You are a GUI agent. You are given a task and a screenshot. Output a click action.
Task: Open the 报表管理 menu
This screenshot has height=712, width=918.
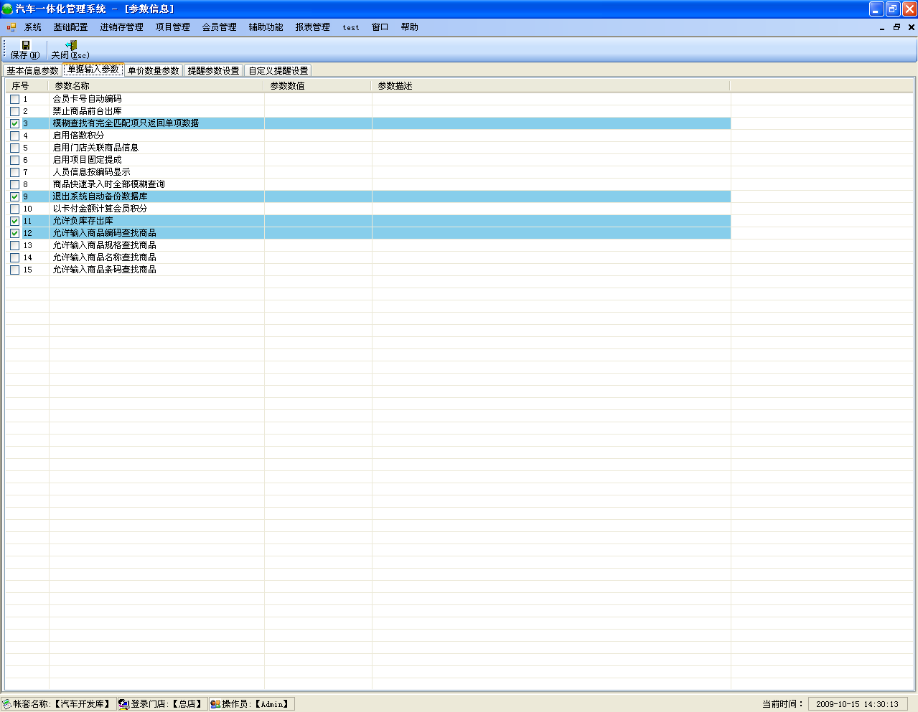[x=313, y=27]
